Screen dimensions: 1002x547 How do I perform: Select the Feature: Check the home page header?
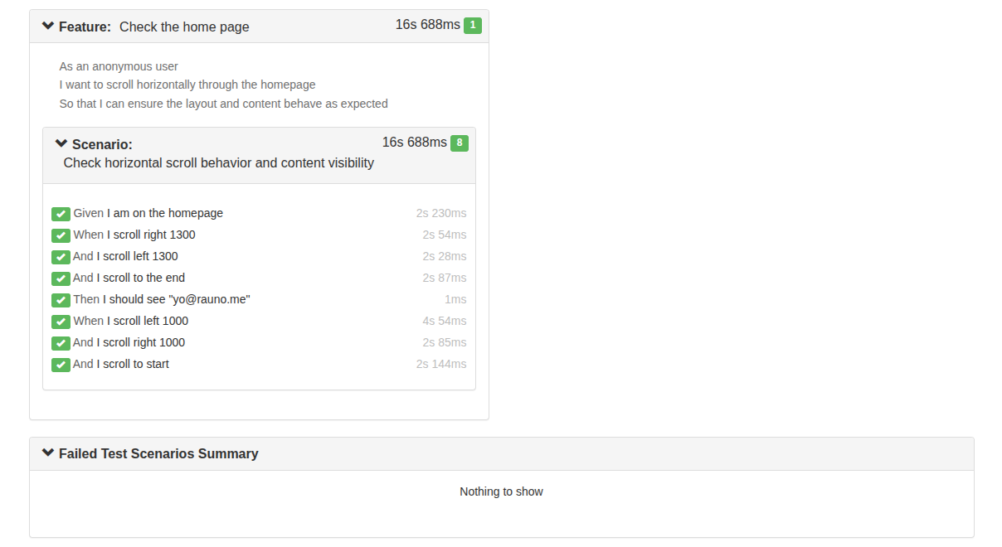259,27
